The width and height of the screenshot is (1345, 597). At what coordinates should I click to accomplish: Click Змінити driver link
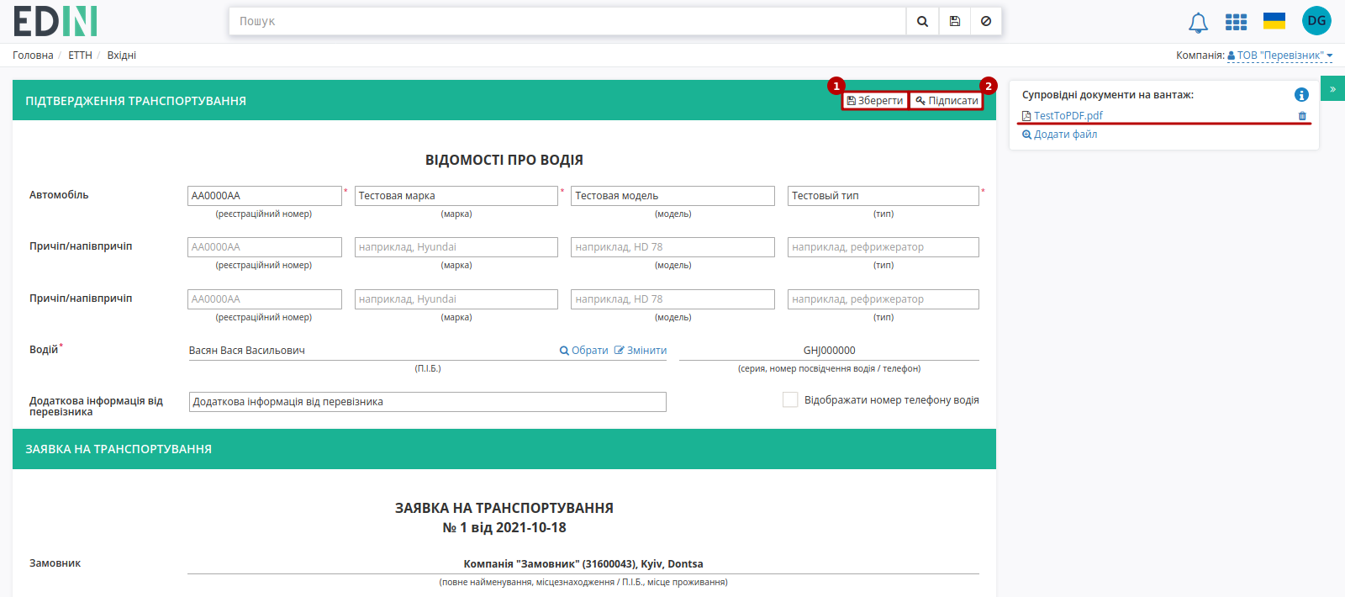point(641,351)
